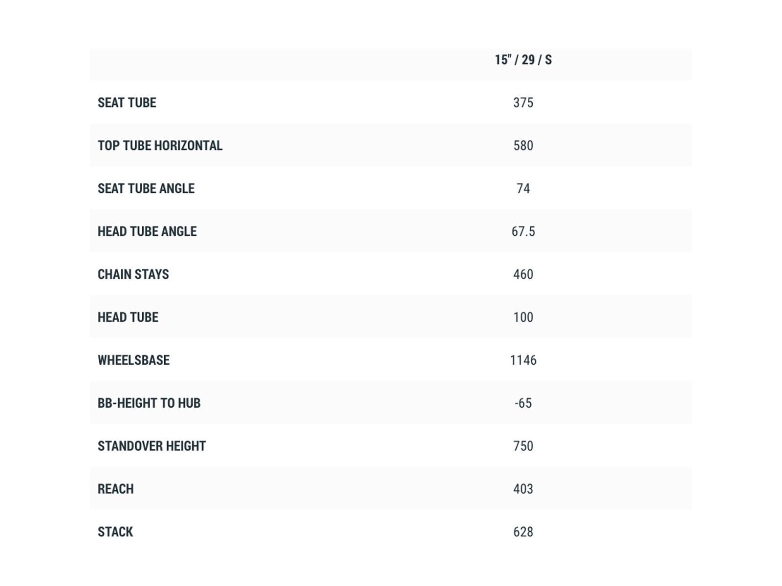
Task: Select the HEAD TUBE ANGLE label
Action: [147, 231]
